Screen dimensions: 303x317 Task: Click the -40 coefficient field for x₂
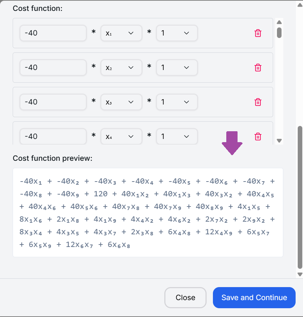tap(53, 68)
